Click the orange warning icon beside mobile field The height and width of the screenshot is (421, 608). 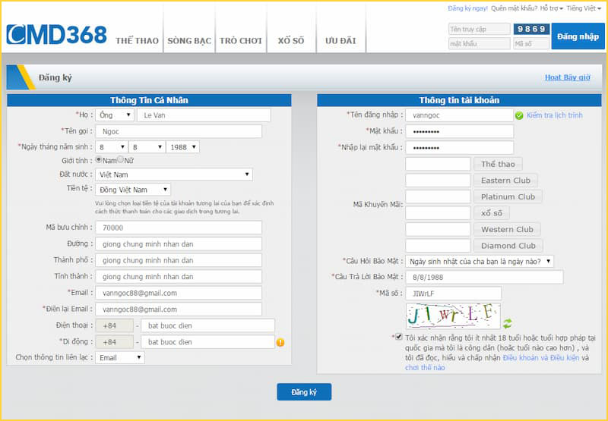coord(280,342)
